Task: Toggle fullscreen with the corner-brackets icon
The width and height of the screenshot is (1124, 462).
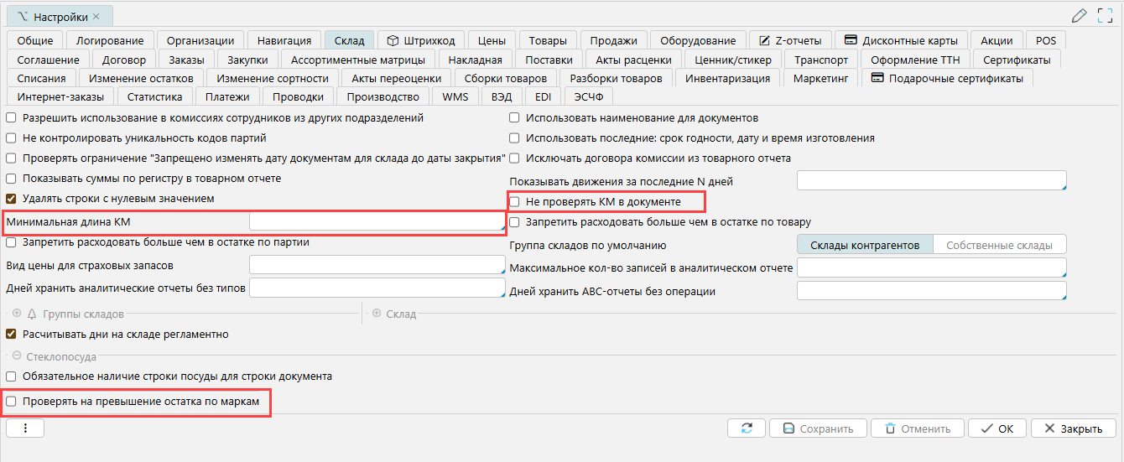Action: (1105, 15)
